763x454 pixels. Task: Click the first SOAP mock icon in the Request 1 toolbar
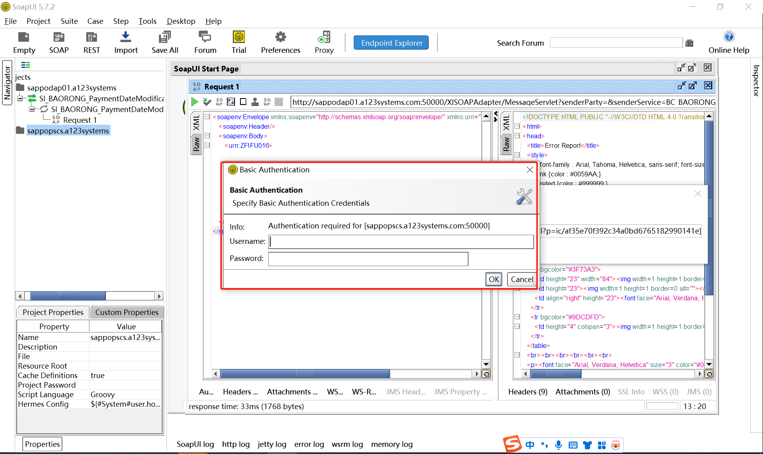(x=219, y=102)
